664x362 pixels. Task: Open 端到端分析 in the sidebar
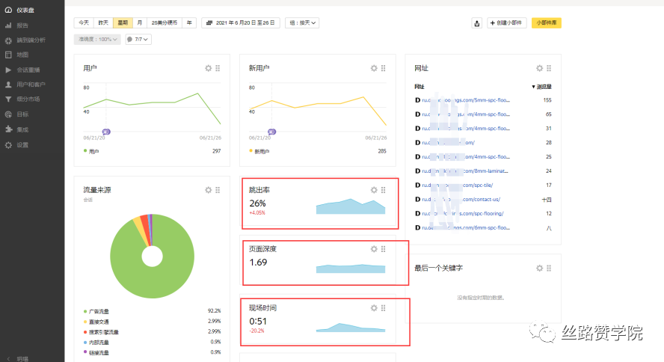31,40
